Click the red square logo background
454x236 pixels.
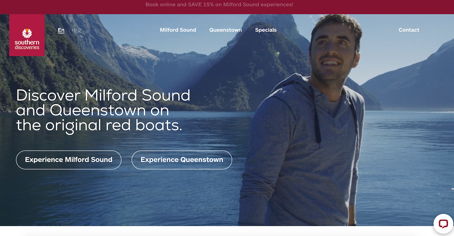click(x=27, y=35)
